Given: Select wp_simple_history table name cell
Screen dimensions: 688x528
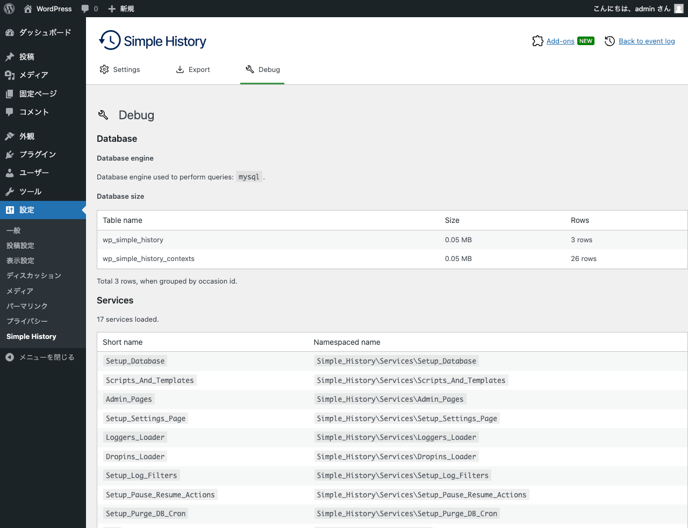Looking at the screenshot, I should [133, 240].
